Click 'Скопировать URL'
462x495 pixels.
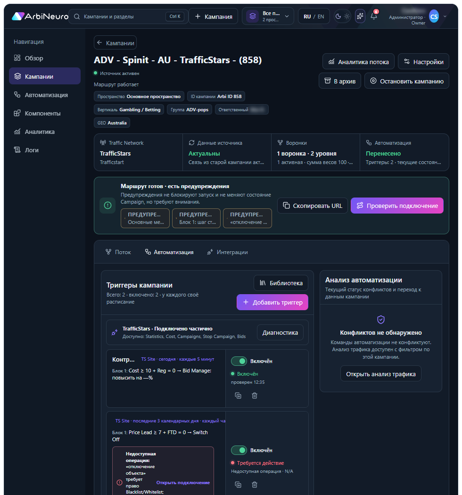coord(313,206)
